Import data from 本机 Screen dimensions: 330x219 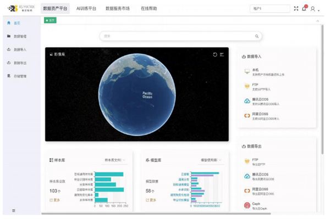(x=268, y=72)
